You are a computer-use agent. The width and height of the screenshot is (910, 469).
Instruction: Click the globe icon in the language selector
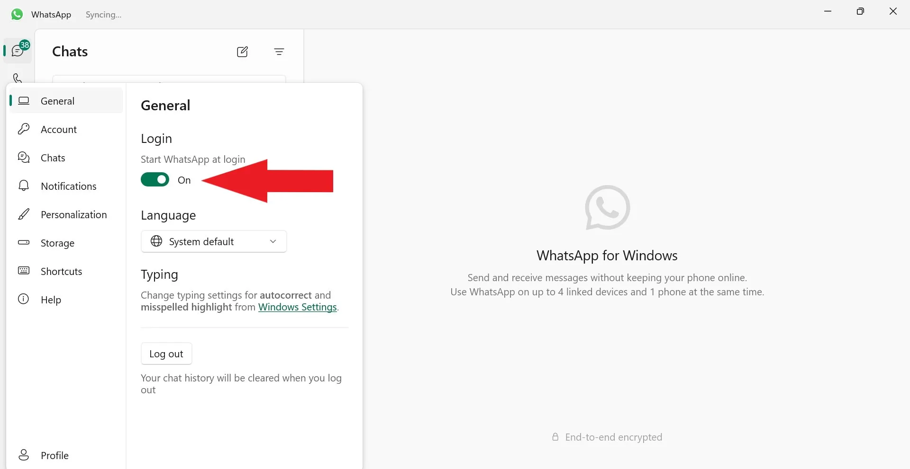[156, 241]
